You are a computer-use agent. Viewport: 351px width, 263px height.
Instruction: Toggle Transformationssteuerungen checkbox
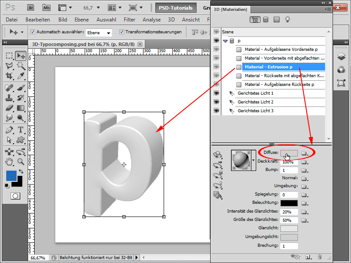click(x=122, y=32)
